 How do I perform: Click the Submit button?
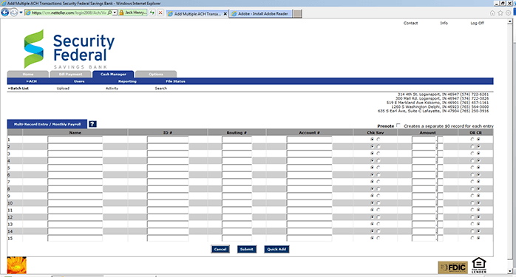[246, 250]
